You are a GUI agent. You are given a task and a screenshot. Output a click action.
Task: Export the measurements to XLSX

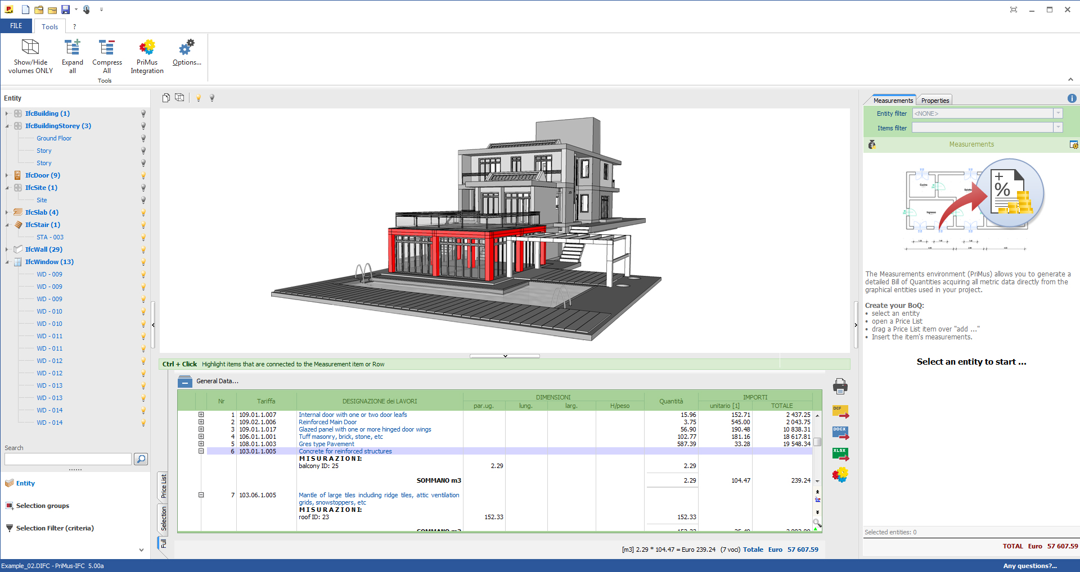(x=840, y=454)
